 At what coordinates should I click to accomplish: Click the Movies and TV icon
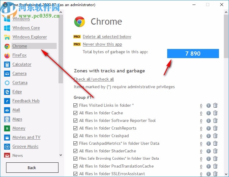click(x=7, y=137)
